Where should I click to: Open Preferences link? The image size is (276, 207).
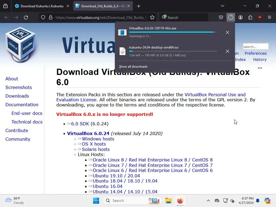point(256,53)
